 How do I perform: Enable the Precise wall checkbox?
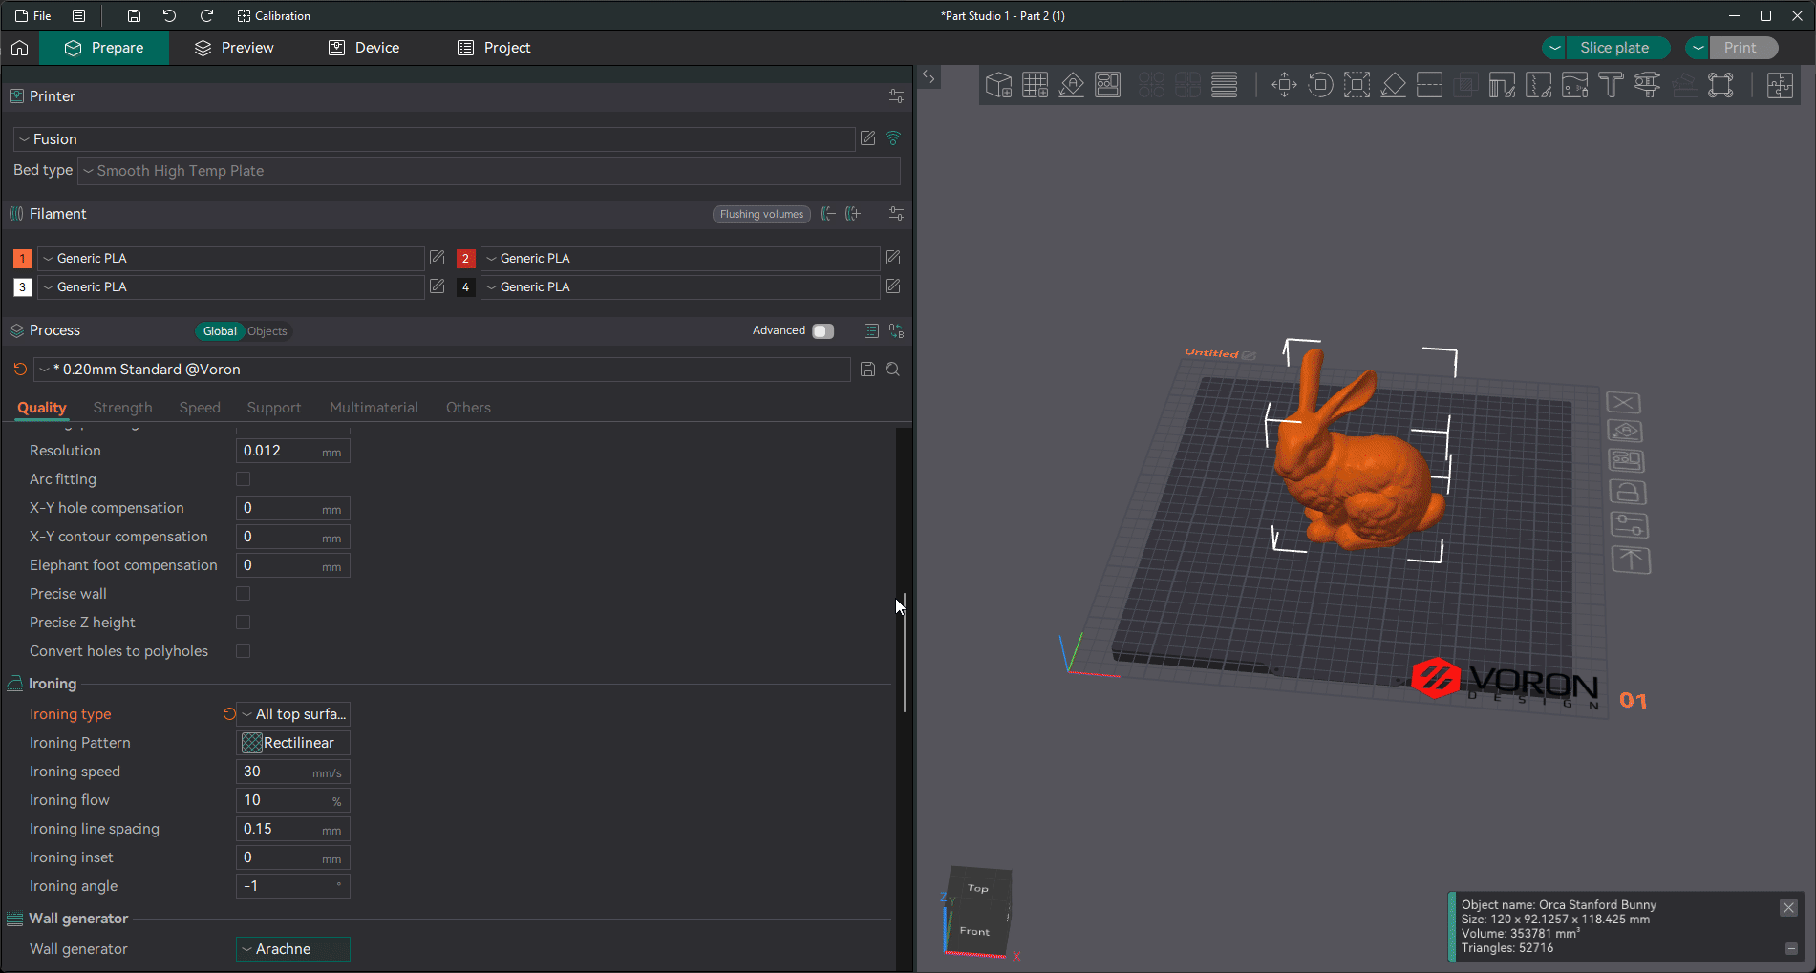point(243,594)
